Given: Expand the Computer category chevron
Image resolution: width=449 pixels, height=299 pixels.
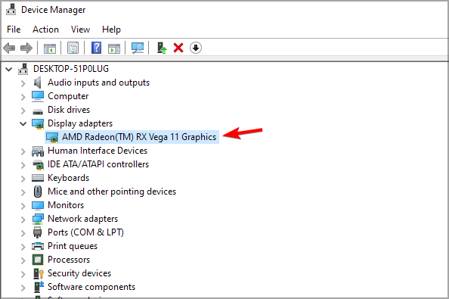Looking at the screenshot, I should point(23,97).
